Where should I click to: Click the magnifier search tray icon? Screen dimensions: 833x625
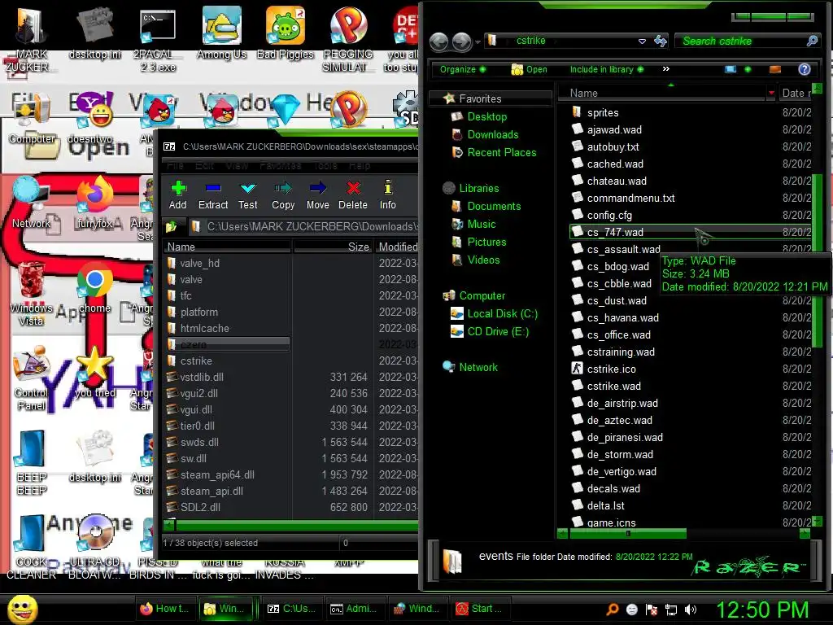[613, 610]
